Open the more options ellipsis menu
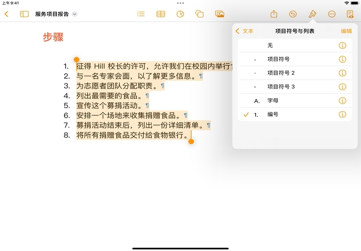Screen dimensions: 361x251 point(332,14)
